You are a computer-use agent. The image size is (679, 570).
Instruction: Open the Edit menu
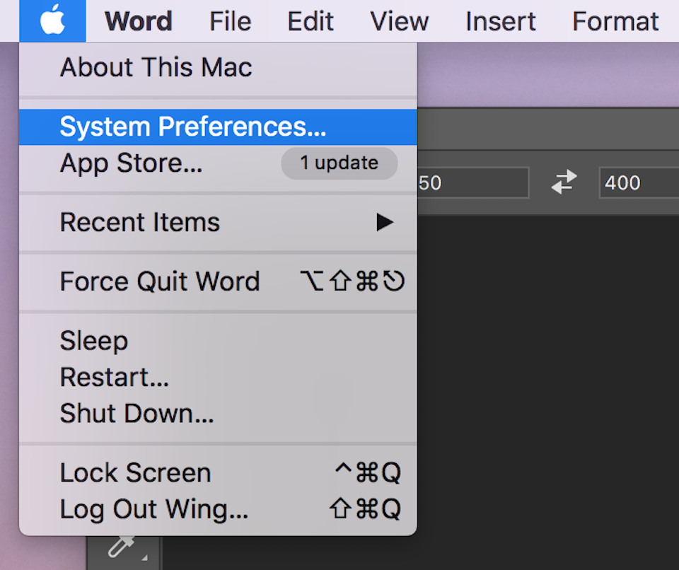point(310,21)
